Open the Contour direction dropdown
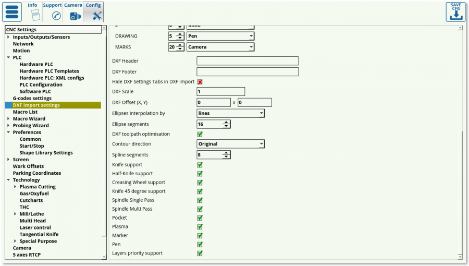 tap(230, 144)
